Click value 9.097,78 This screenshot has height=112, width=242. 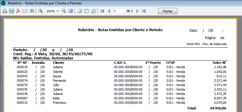coord(220,98)
